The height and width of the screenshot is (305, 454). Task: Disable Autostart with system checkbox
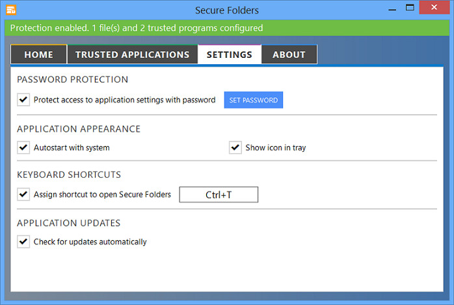coord(23,147)
